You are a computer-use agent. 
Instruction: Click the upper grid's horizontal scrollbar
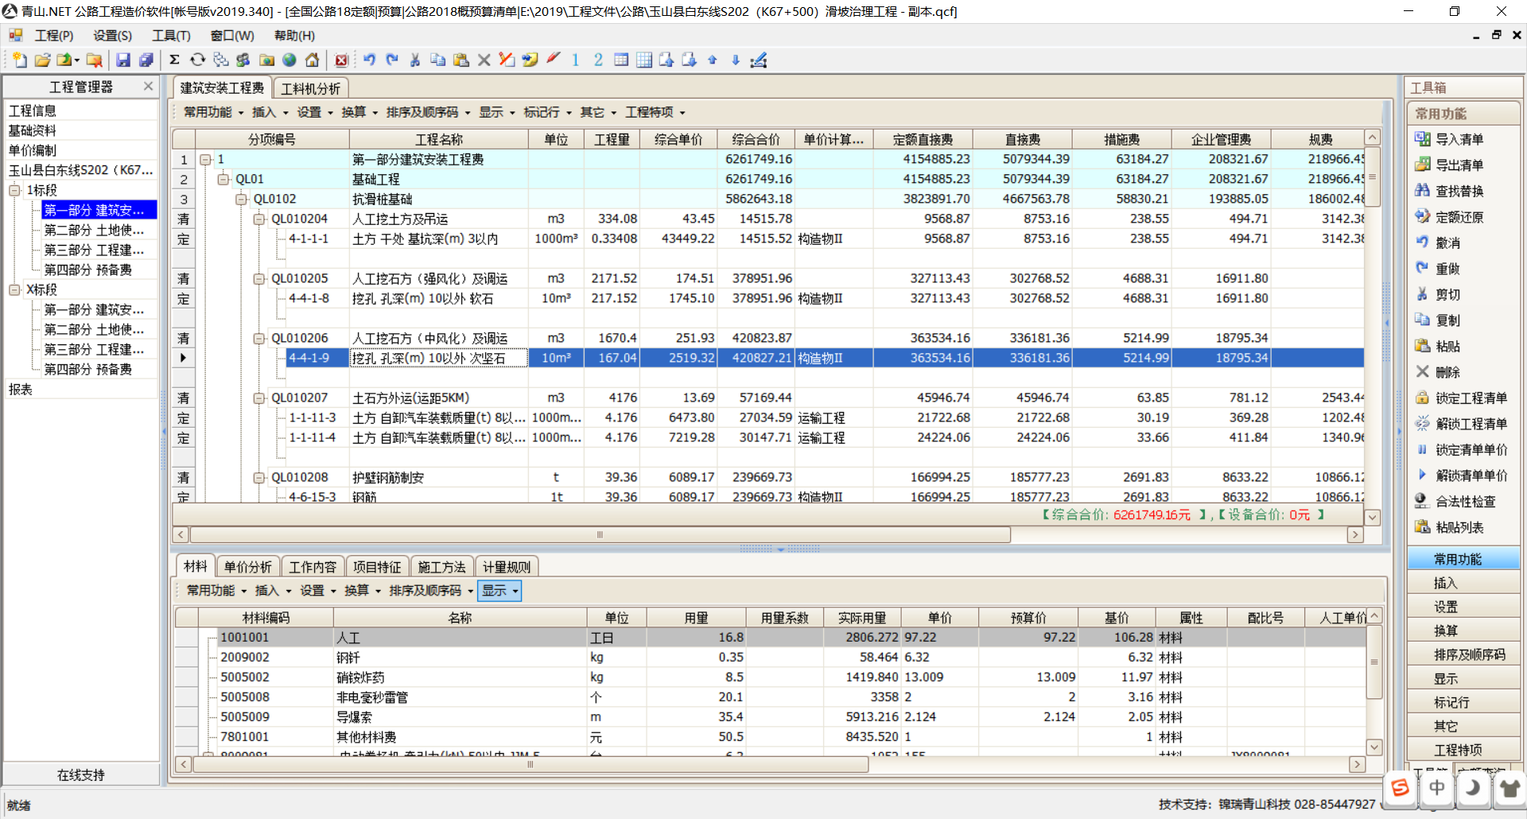[600, 535]
